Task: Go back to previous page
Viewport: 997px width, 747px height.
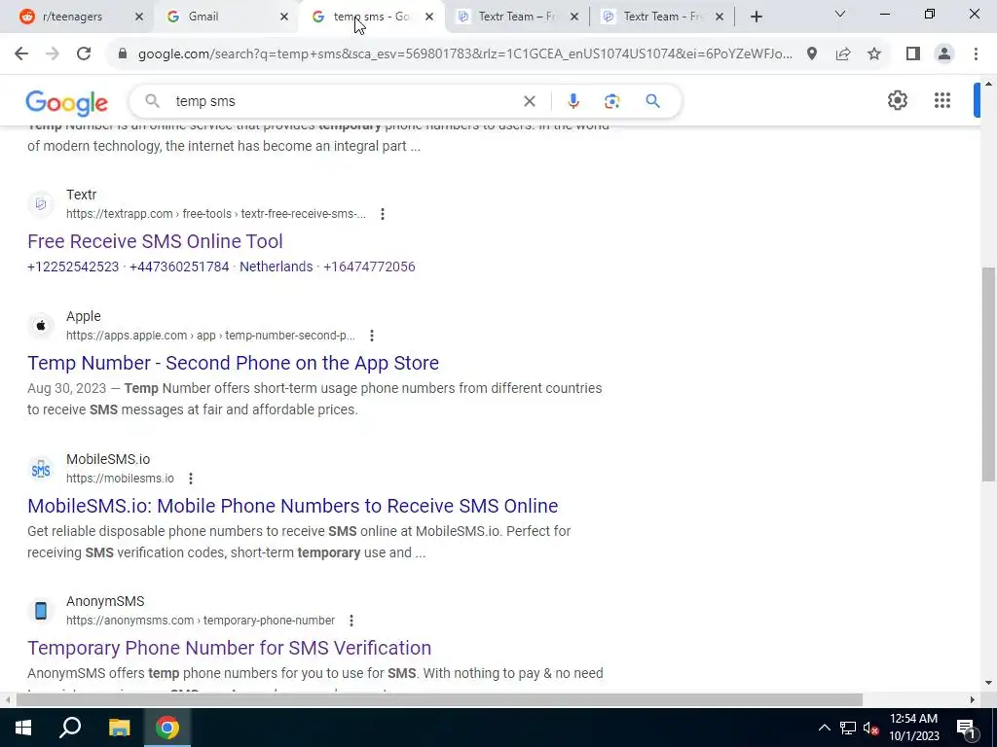Action: 21,54
